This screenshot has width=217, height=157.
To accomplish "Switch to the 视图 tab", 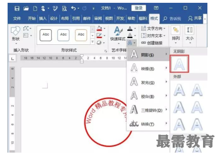I will 109,18.
